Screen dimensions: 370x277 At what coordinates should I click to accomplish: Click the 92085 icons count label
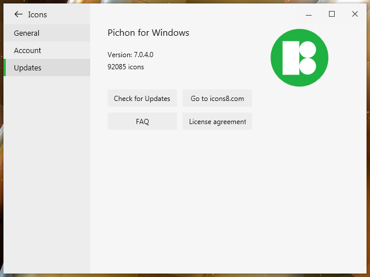point(125,67)
